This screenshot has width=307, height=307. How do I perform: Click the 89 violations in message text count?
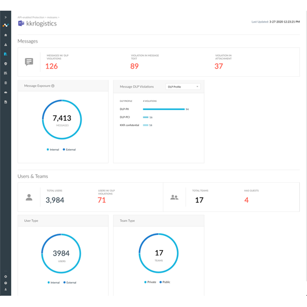tap(134, 66)
